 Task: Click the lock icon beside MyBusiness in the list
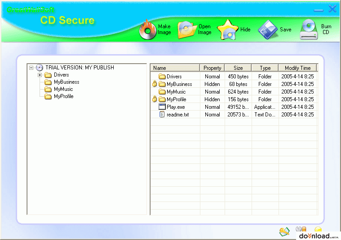tap(155, 84)
